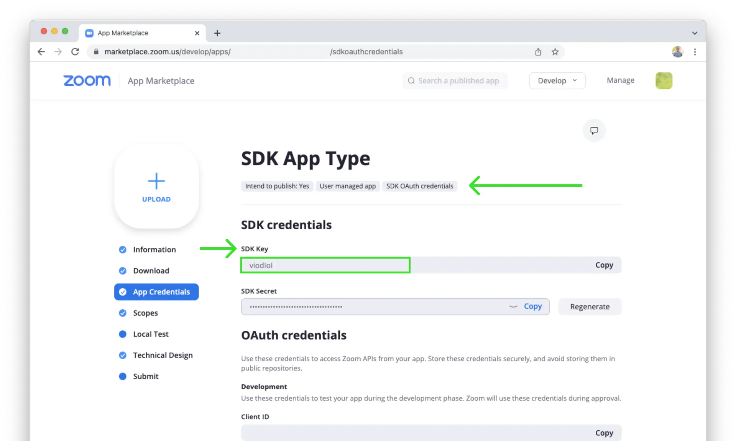Viewport: 736px width, 441px height.
Task: Click the bookmark star in the address bar
Action: pos(555,52)
